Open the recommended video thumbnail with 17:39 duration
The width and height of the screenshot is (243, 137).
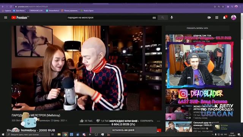pos(179,113)
